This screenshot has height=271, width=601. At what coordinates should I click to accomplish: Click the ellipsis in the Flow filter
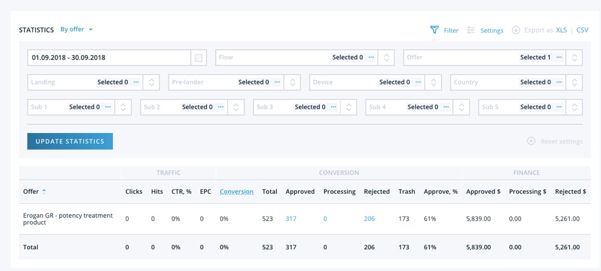(371, 58)
